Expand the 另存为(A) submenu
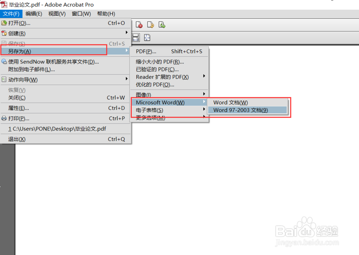The height and width of the screenshot is (255, 359). point(66,51)
